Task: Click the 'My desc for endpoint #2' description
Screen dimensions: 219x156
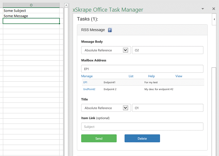Action: pos(159,89)
